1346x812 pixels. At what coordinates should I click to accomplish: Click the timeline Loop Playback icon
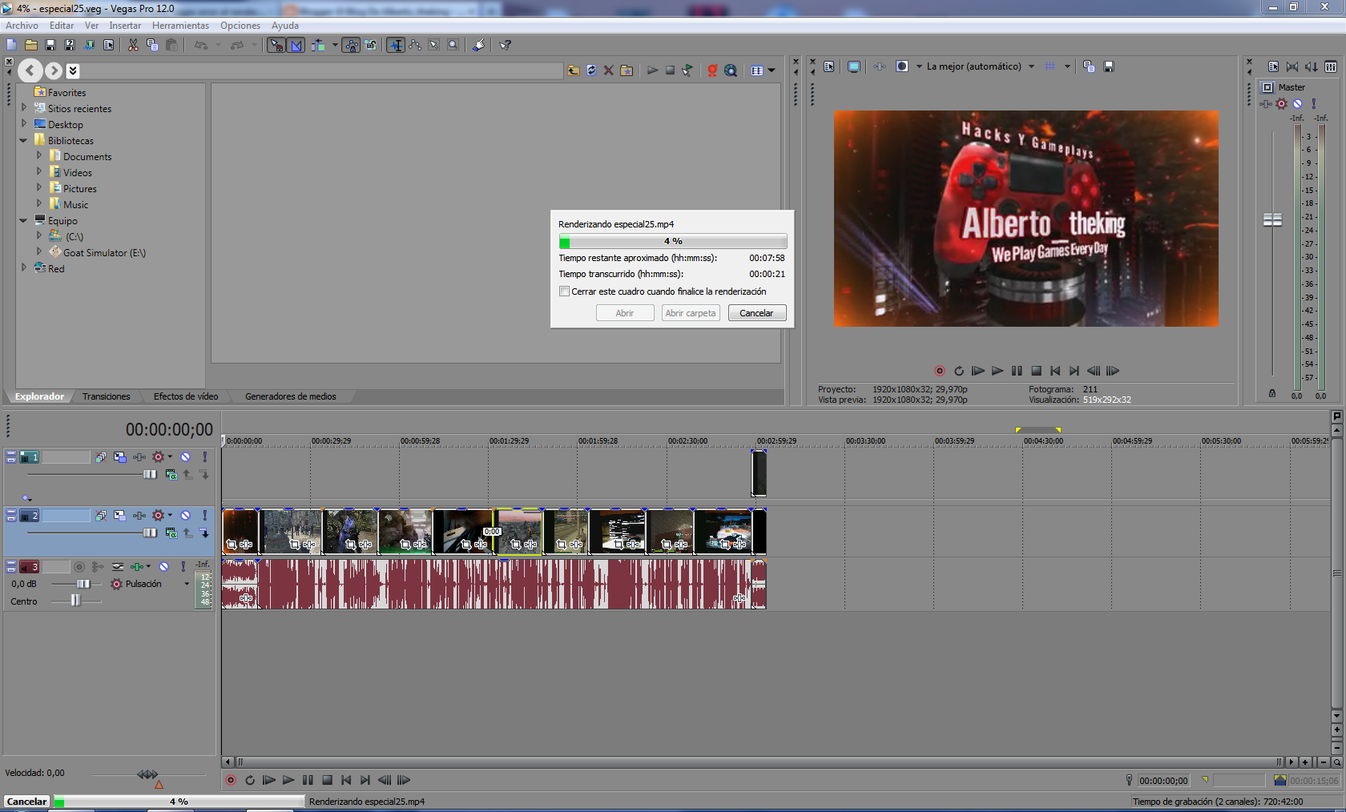pyautogui.click(x=250, y=780)
